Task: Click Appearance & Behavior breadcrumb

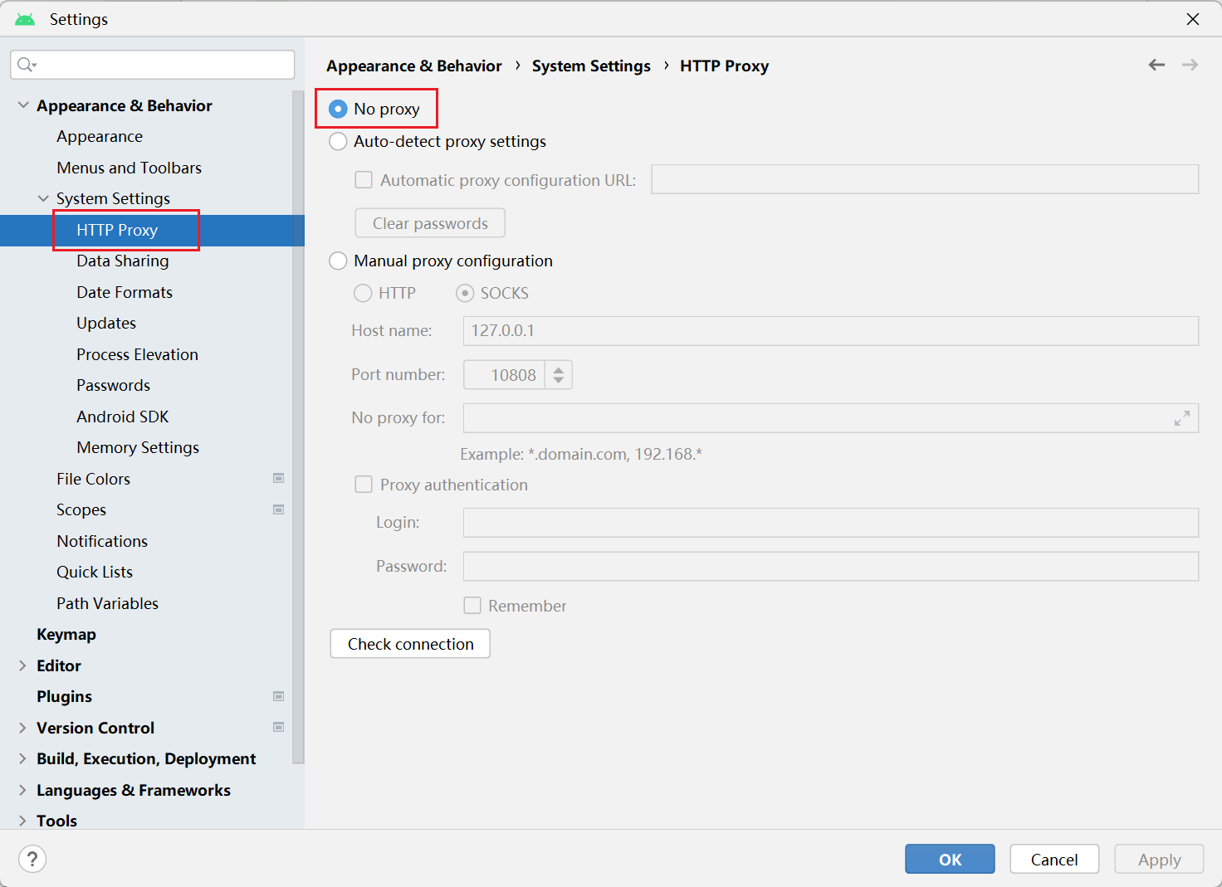Action: click(414, 66)
